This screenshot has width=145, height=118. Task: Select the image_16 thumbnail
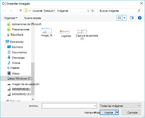click(46, 31)
